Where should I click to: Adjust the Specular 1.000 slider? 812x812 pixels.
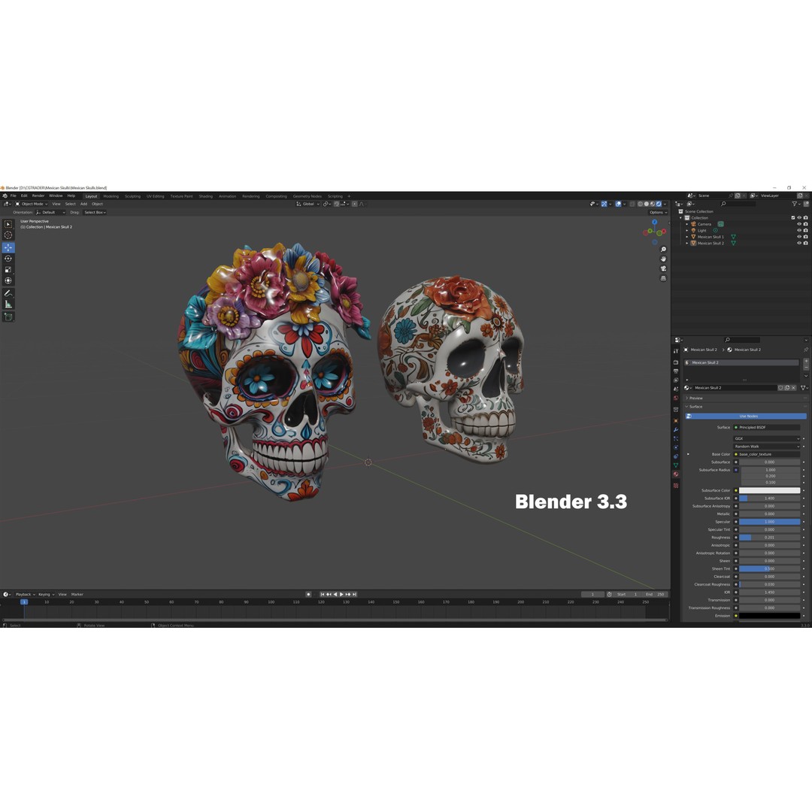coord(770,522)
